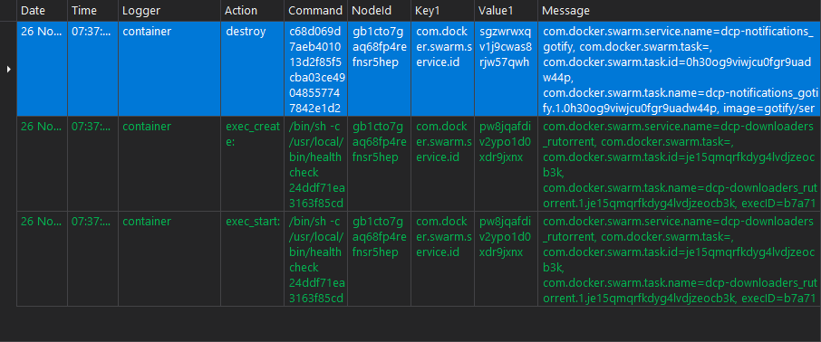Click the Value1 column header
This screenshot has height=342, width=821.
click(506, 11)
